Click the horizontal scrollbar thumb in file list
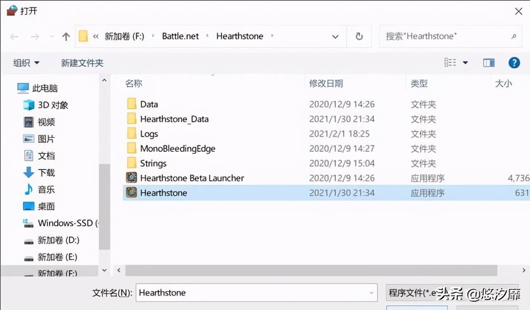Screen dimensions: 530x310 point(311,270)
